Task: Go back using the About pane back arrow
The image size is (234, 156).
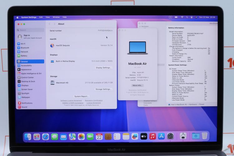Action: [49, 24]
